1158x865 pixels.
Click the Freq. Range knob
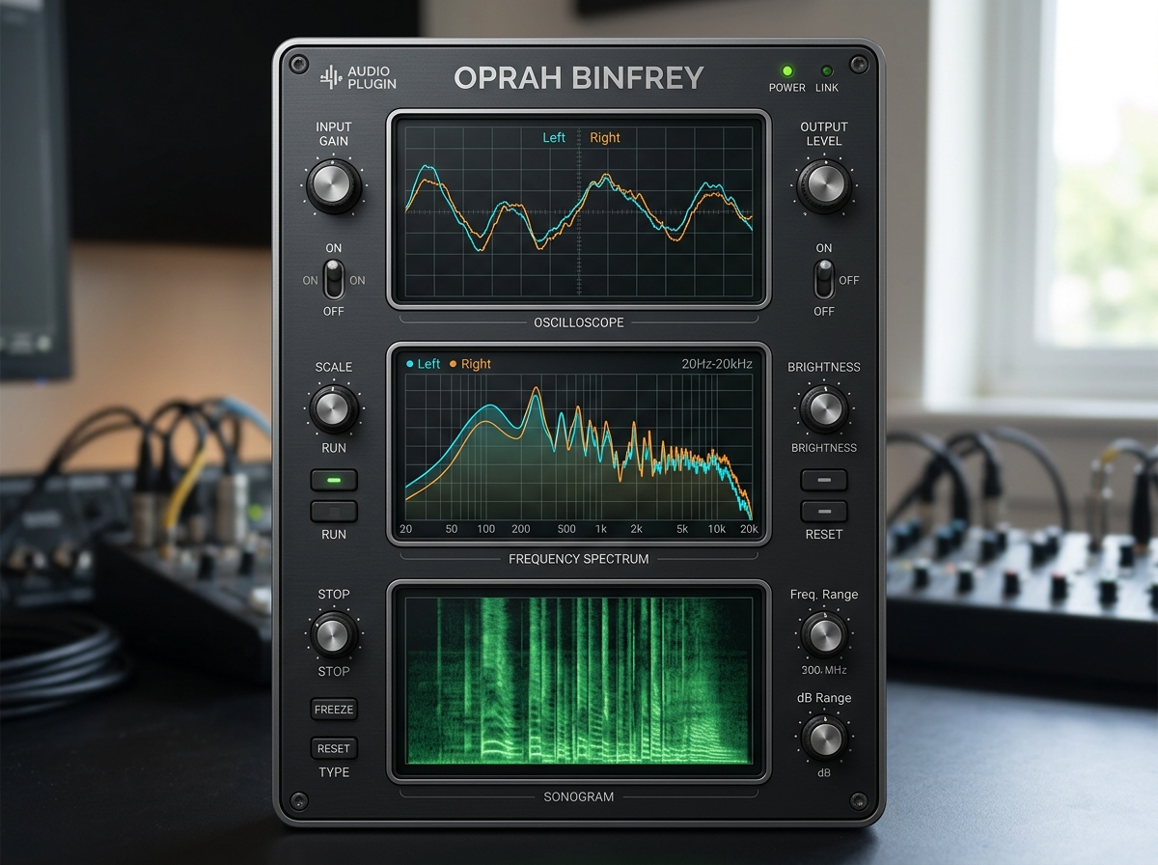coord(823,634)
